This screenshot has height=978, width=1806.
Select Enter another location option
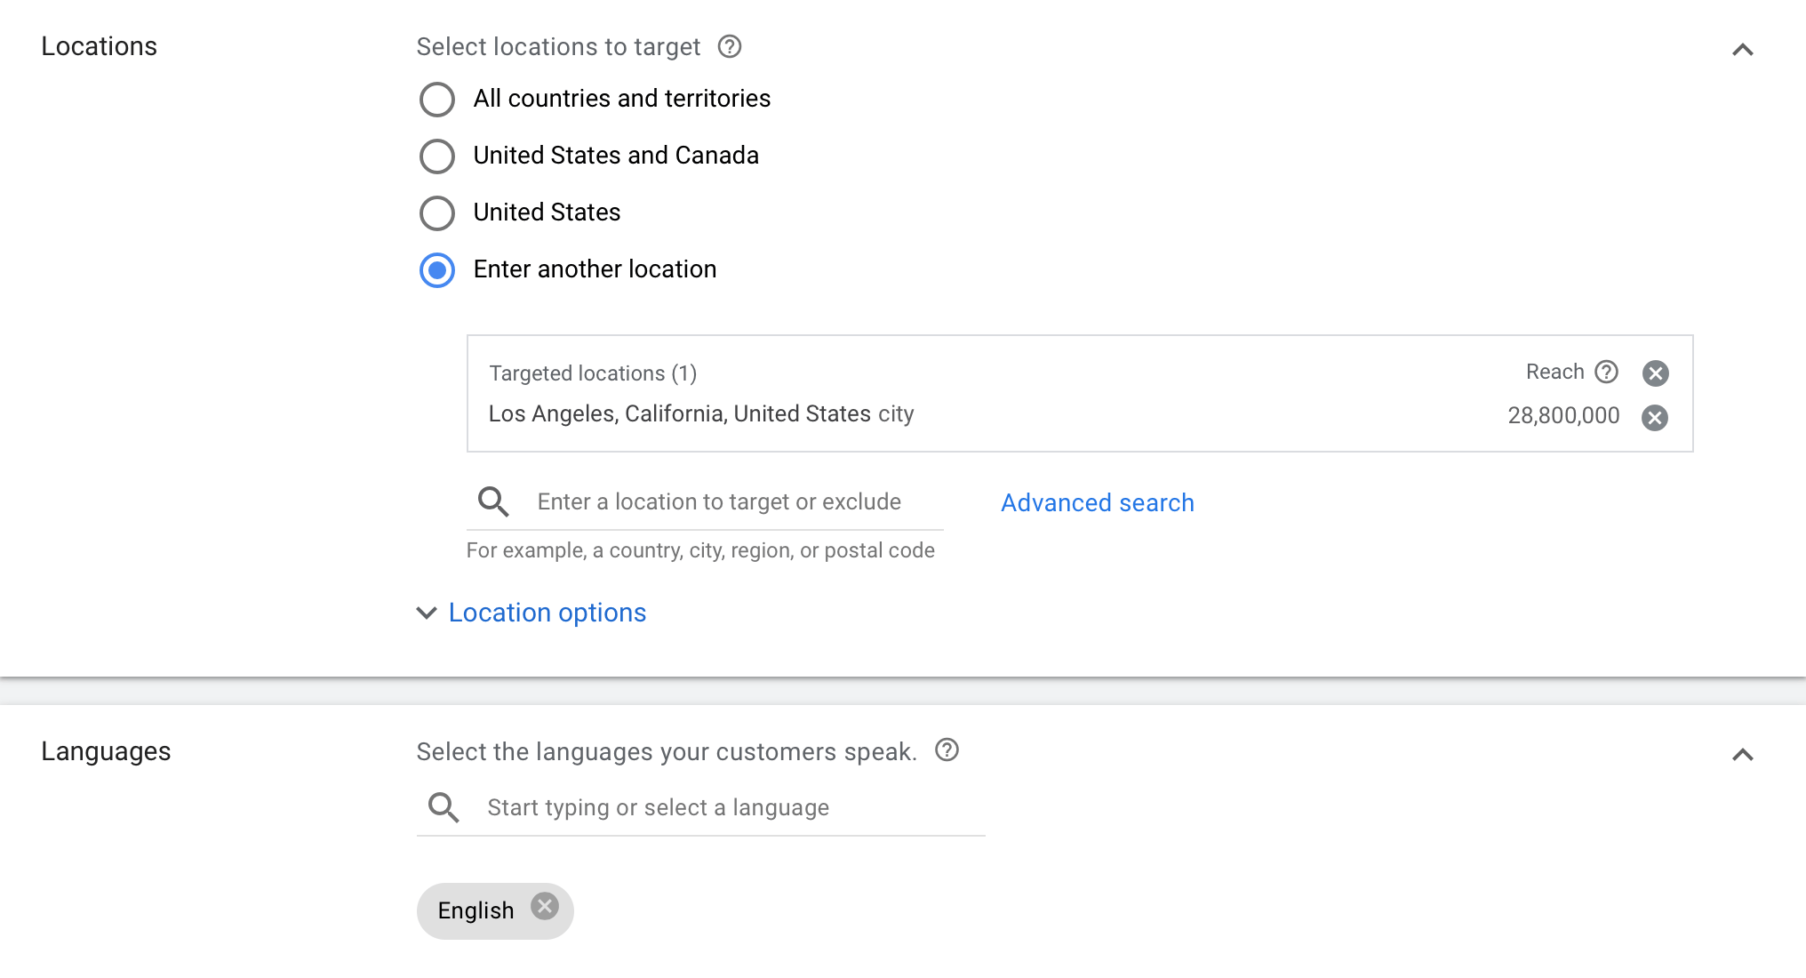pos(436,270)
